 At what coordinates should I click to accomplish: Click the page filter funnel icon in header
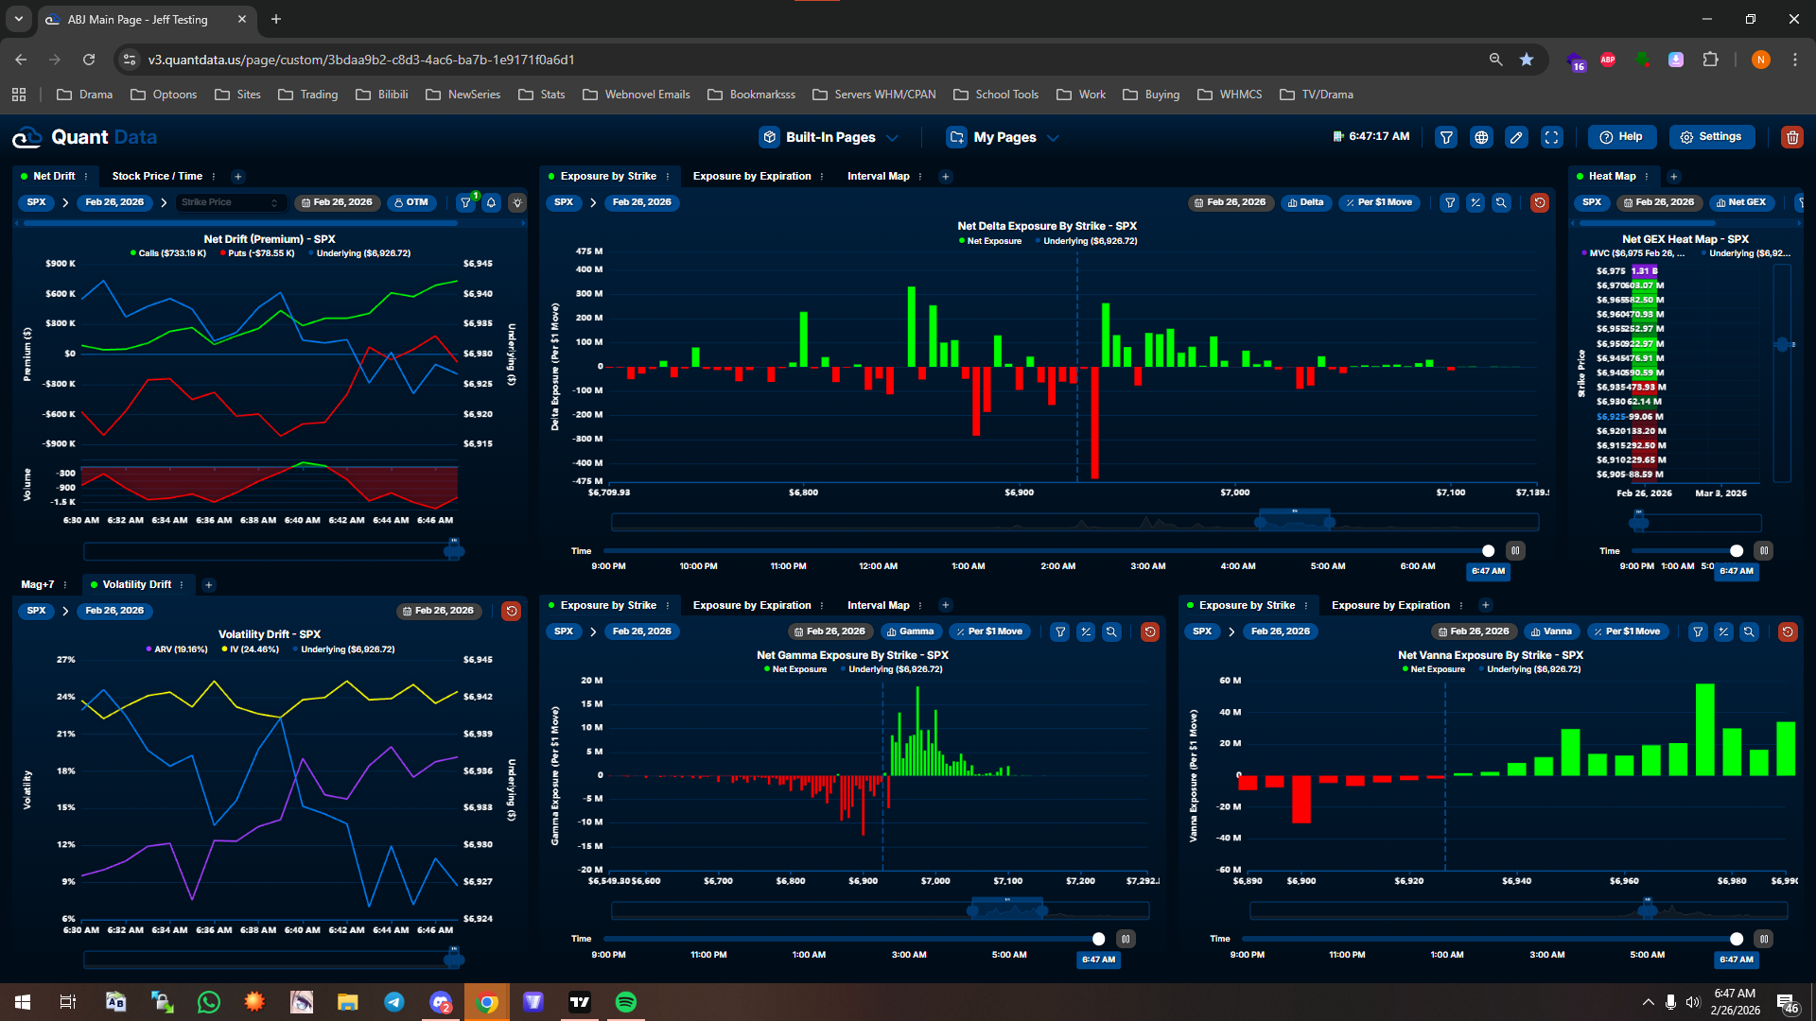pos(1446,137)
